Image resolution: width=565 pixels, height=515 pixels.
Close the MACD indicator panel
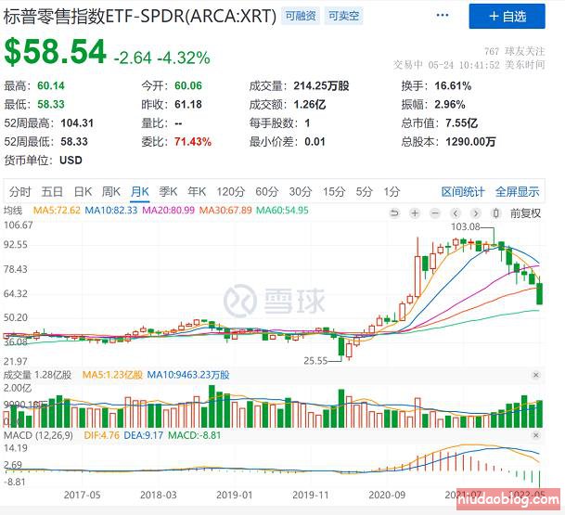coord(536,435)
